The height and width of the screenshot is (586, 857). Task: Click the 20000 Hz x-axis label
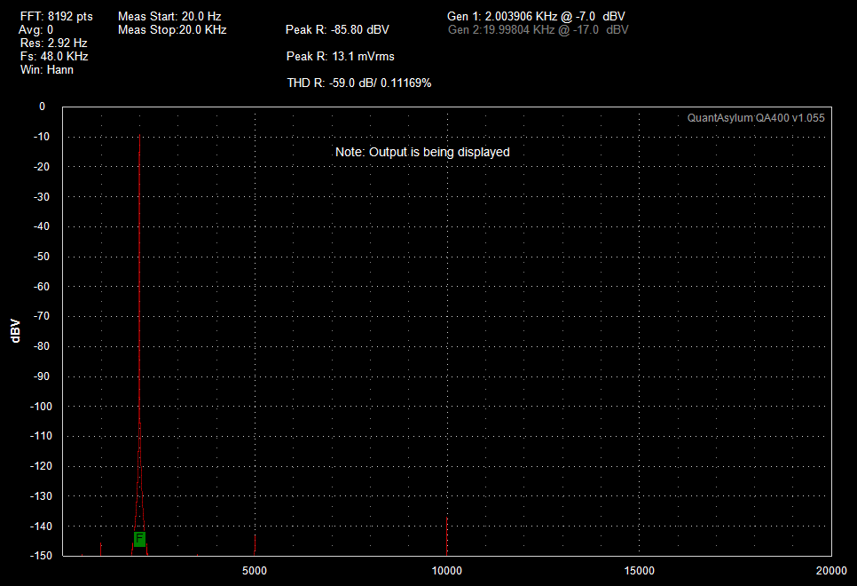[x=831, y=571]
